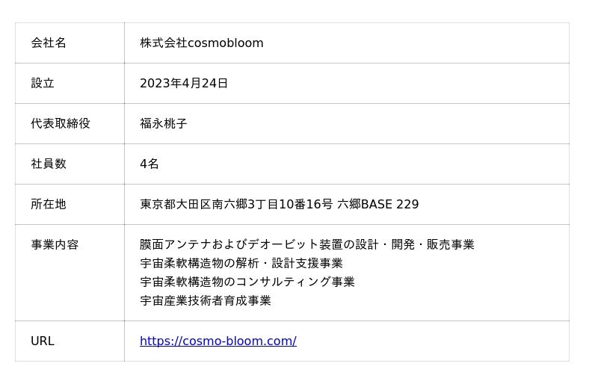Click the 宇宙産業技術者育成事業 line
The image size is (598, 384).
point(206,300)
